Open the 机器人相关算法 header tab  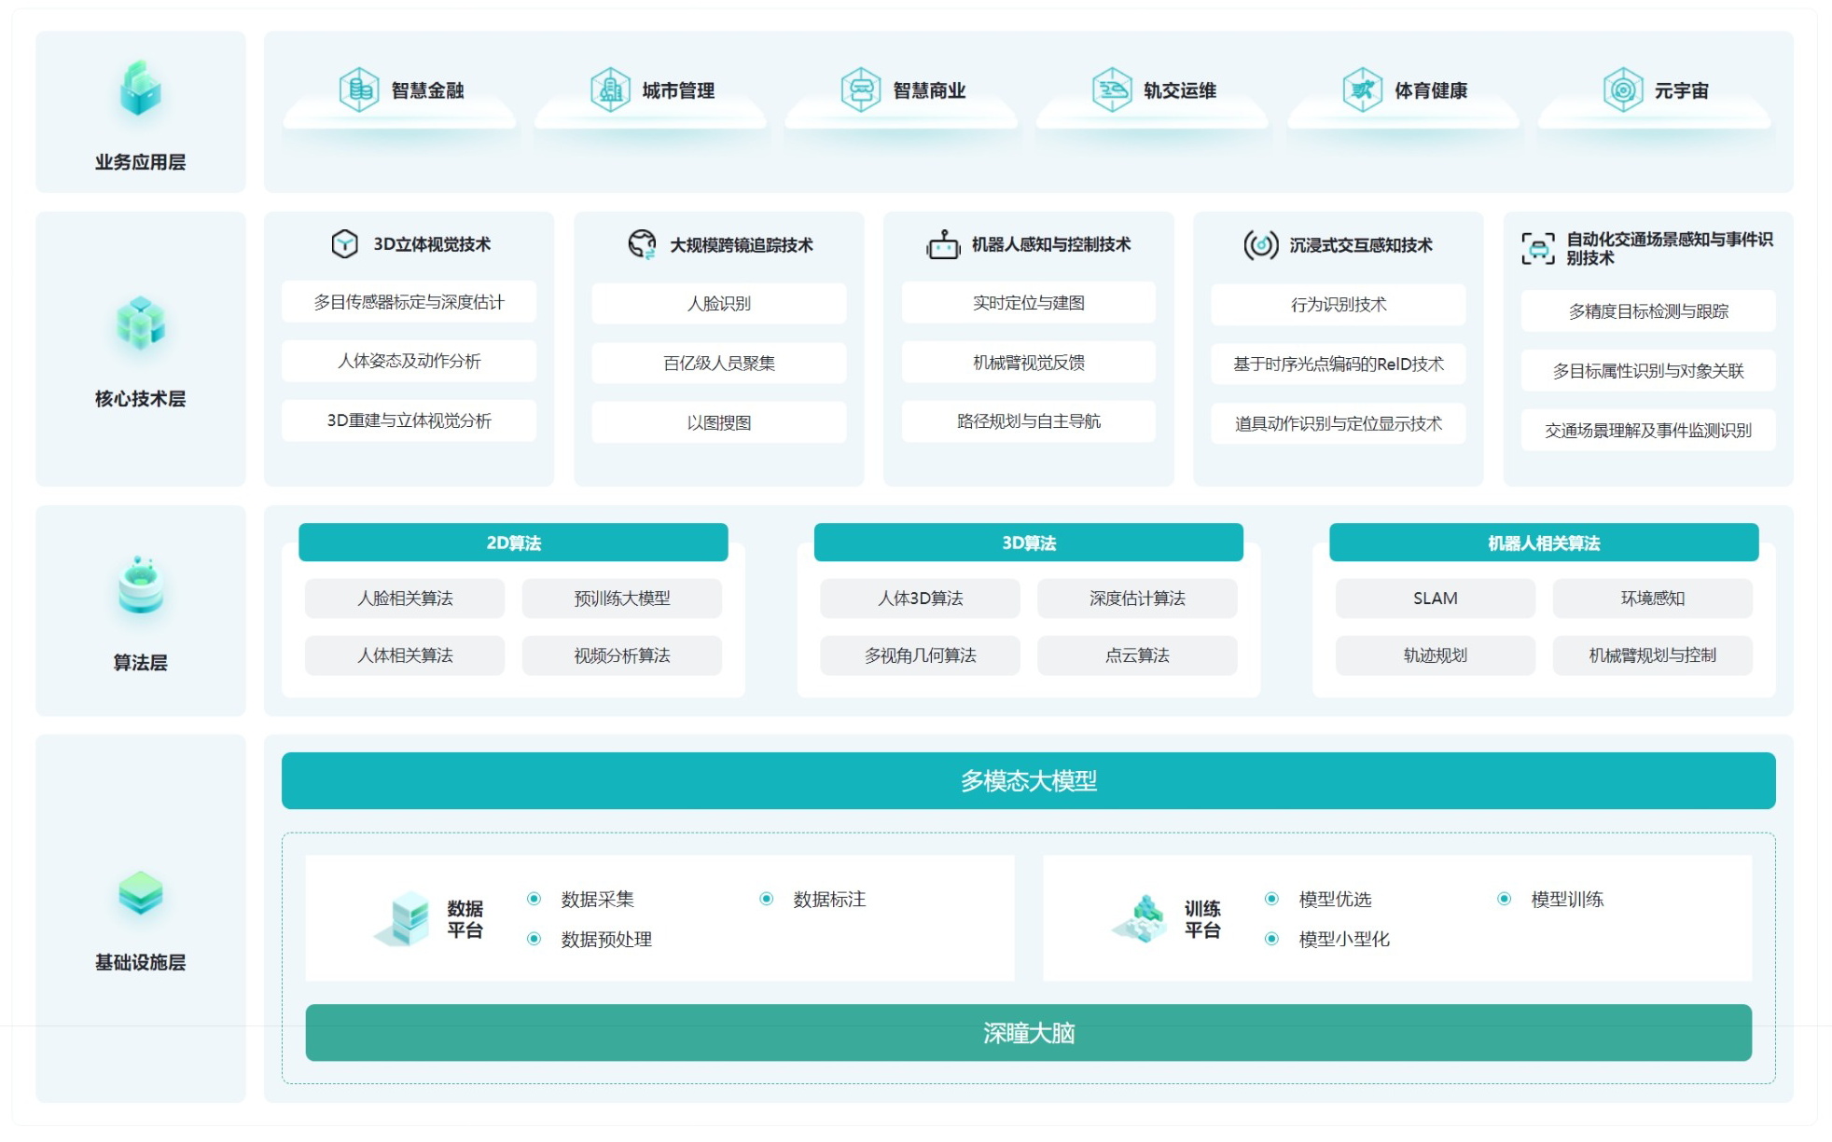pos(1544,543)
